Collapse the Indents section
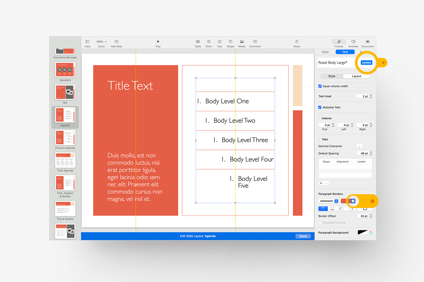Screen dimensions: 424x282 point(319,119)
